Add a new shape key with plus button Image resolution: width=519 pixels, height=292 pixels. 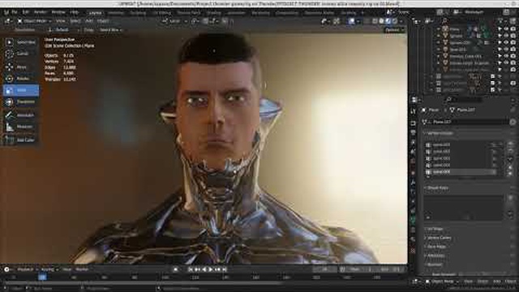click(x=511, y=198)
